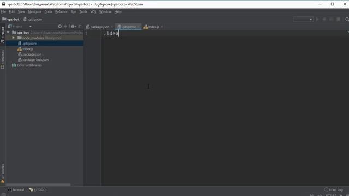Select External Libraries node in tree
Screen dimensions: 349x196
(45, 65)
